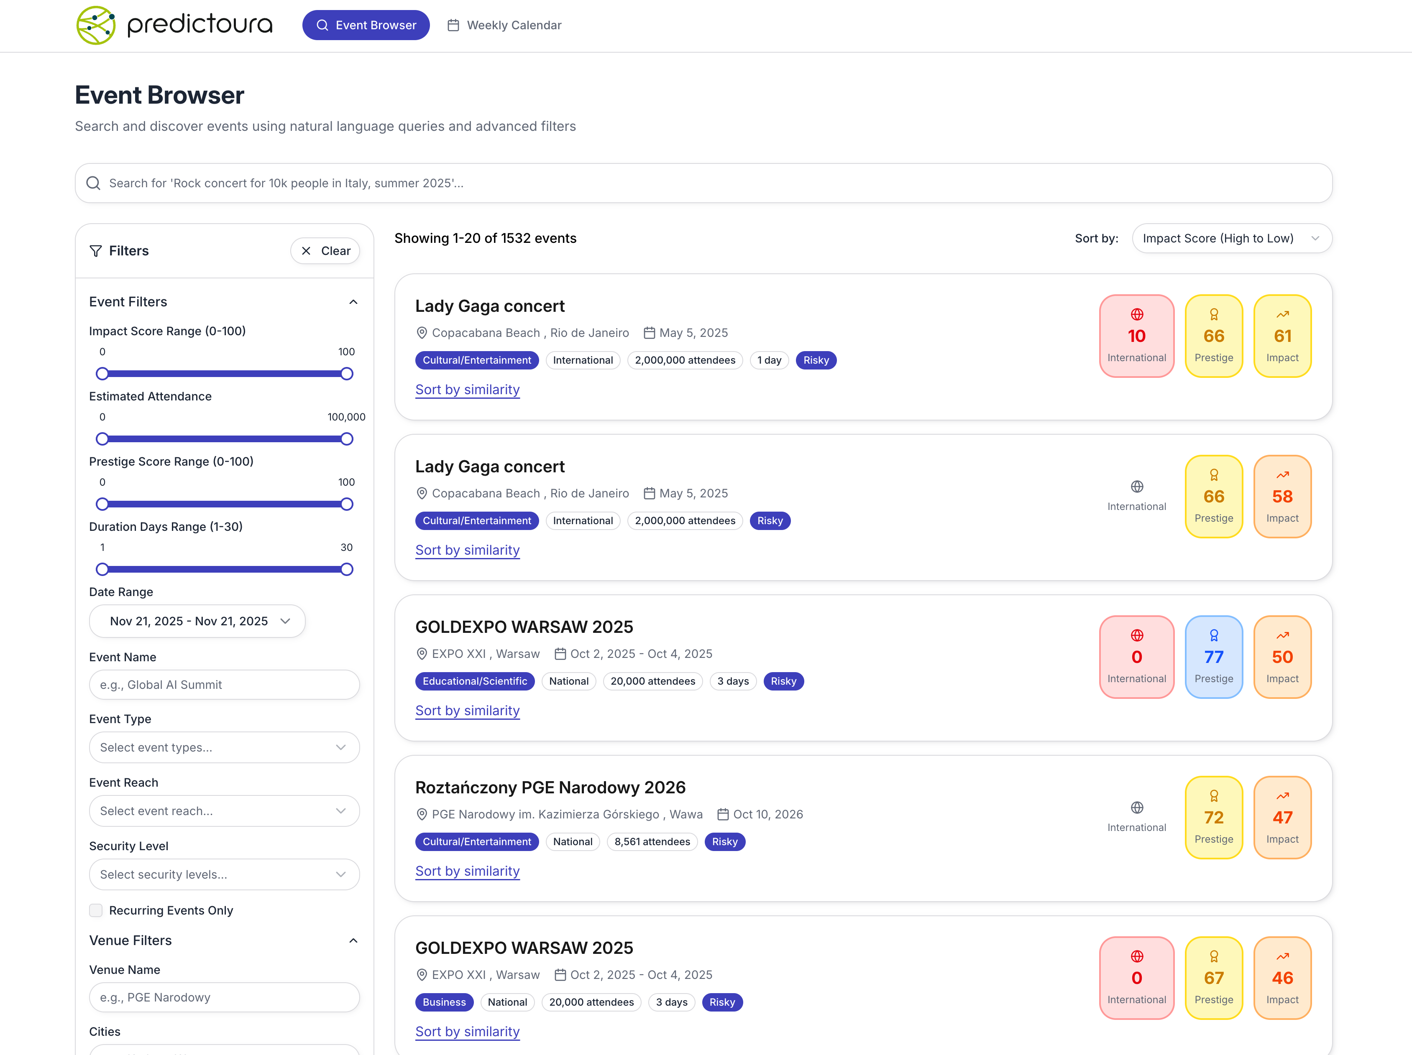Click the Prestige ribbon icon on the first GOLDEXPO card

tap(1213, 635)
